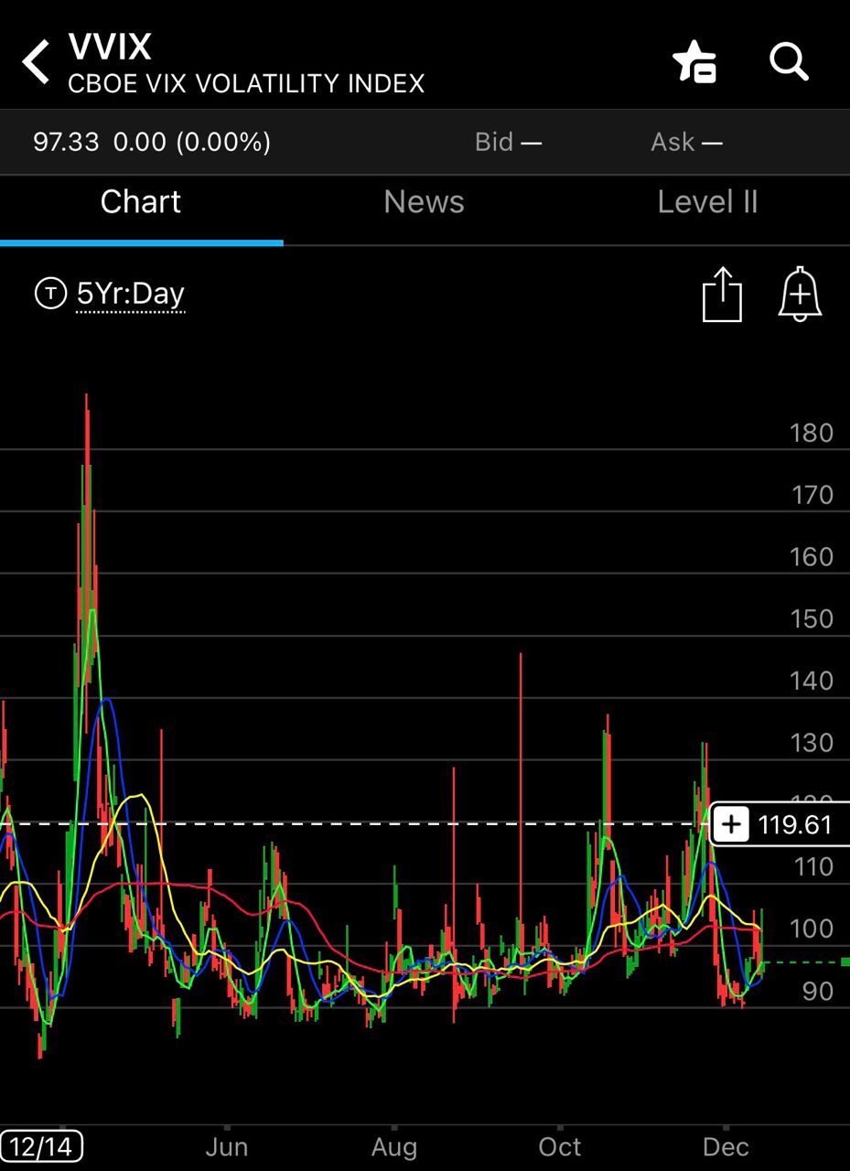850x1171 pixels.
Task: Tap the 97.33 last price
Action: pyautogui.click(x=66, y=142)
